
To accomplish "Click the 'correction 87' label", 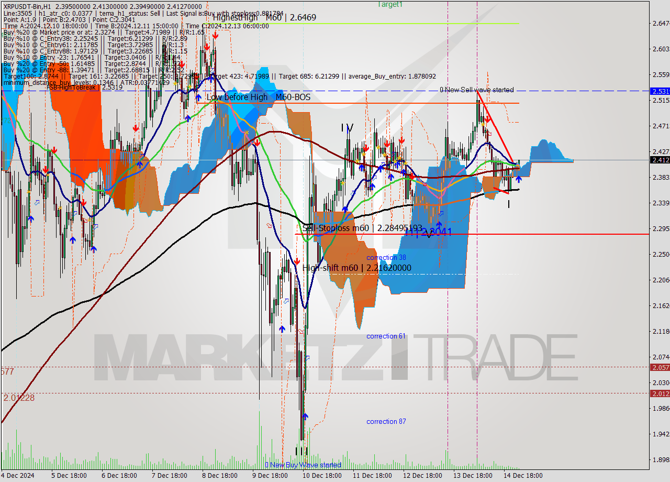I will (x=386, y=422).
